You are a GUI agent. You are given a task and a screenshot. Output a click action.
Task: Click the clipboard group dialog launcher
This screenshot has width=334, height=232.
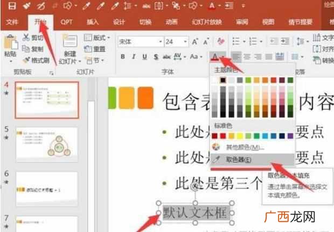tap(51, 73)
